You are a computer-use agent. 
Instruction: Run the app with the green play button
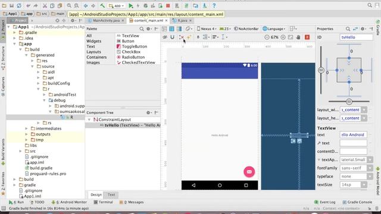coord(131,5)
